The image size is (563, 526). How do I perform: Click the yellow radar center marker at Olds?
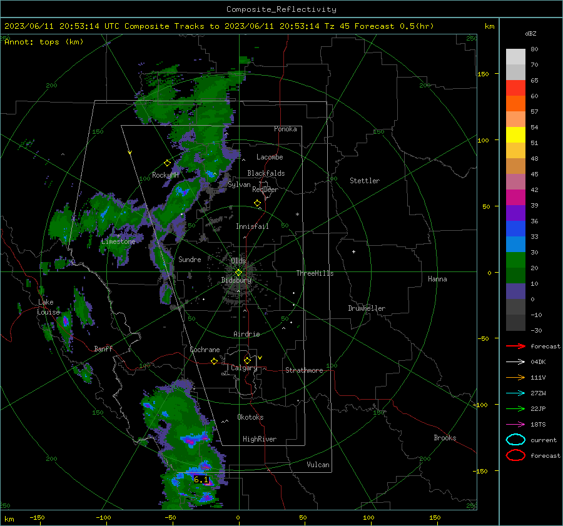pos(238,273)
